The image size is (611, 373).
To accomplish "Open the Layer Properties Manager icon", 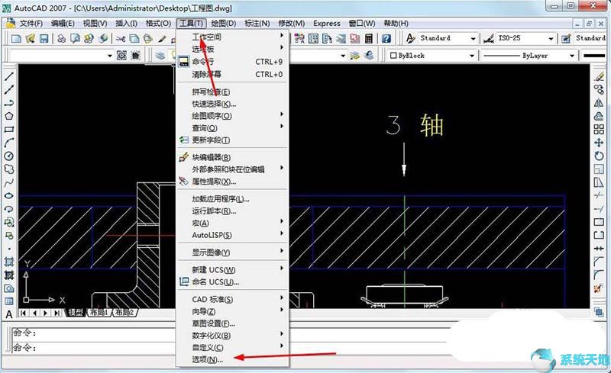I will coord(160,56).
